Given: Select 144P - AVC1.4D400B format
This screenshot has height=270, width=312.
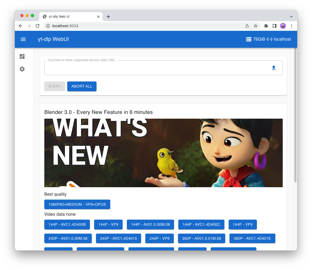Looking at the screenshot, I should (x=67, y=224).
